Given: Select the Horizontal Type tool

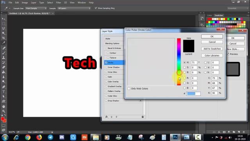Looking at the screenshot, I should [x=4, y=92].
